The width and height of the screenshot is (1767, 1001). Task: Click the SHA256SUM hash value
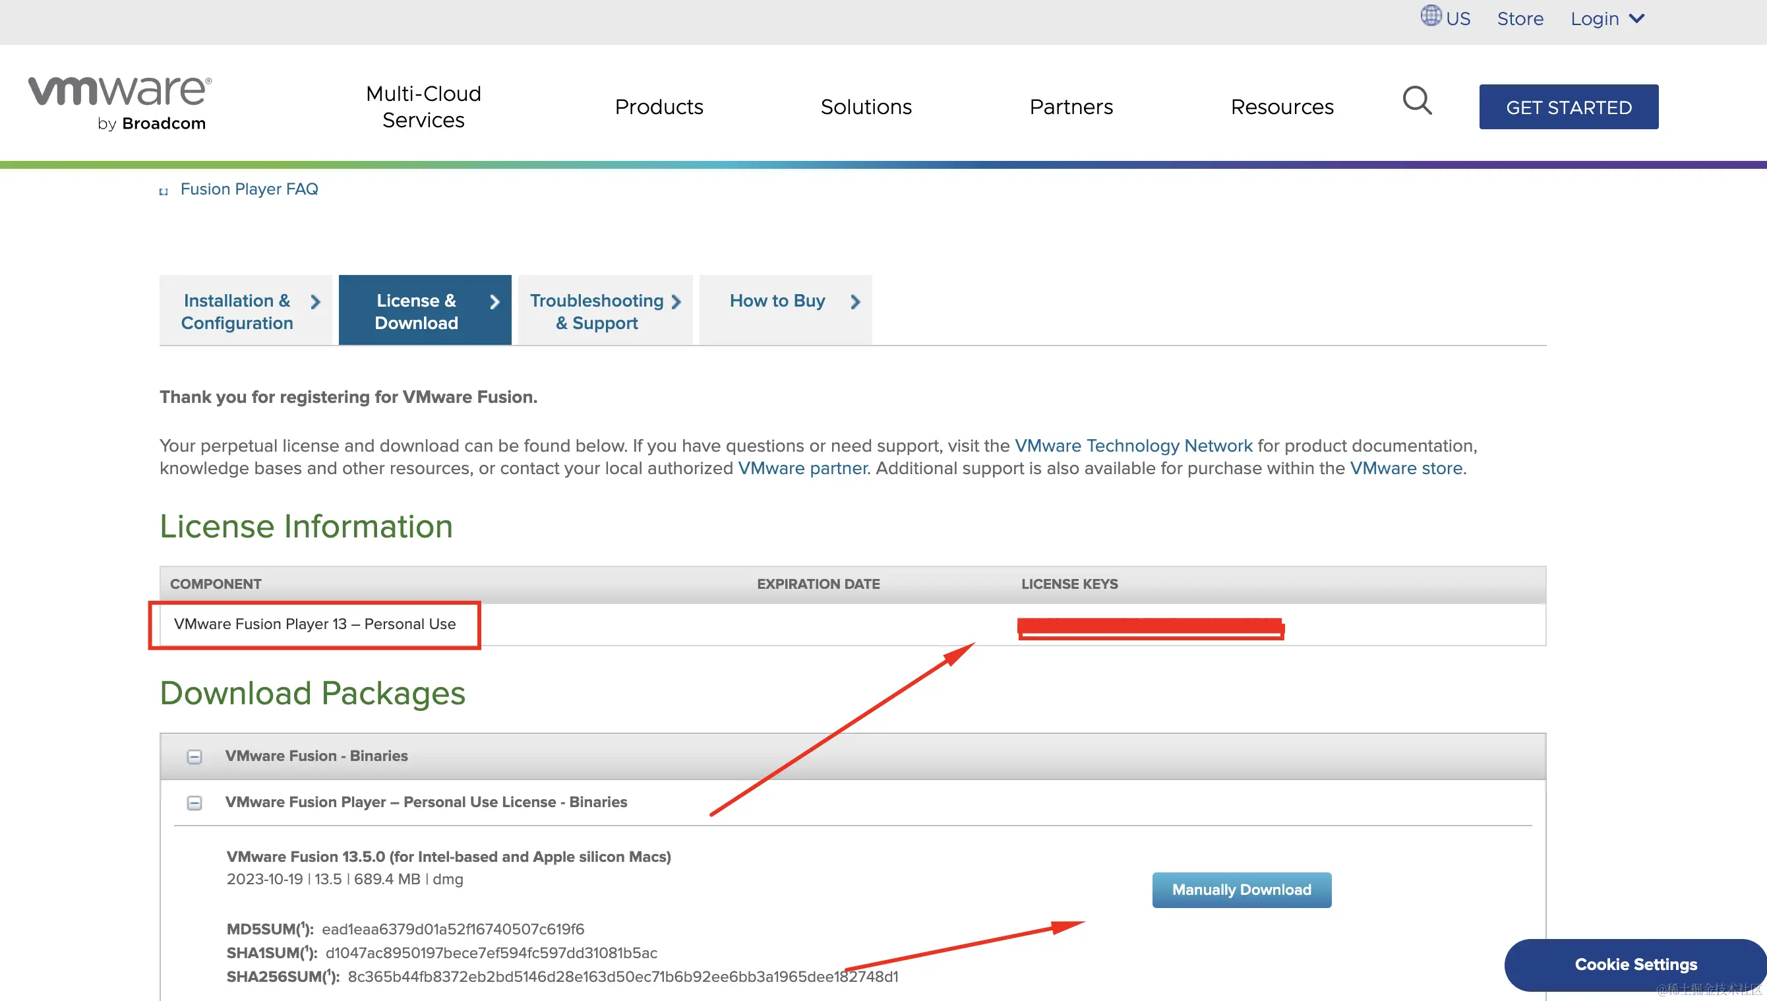click(x=622, y=977)
